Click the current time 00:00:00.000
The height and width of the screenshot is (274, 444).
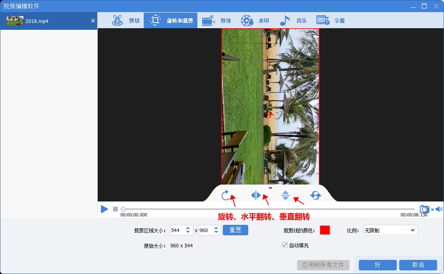click(134, 215)
